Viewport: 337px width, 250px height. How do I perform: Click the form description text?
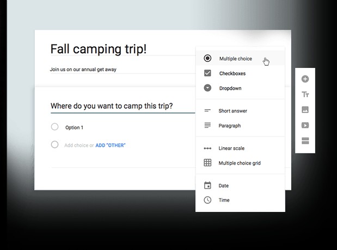pyautogui.click(x=83, y=70)
